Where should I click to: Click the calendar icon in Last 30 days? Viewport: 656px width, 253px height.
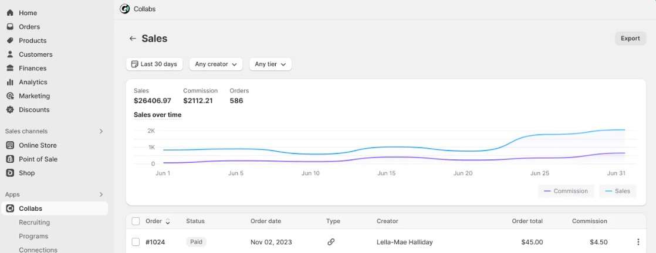point(134,64)
